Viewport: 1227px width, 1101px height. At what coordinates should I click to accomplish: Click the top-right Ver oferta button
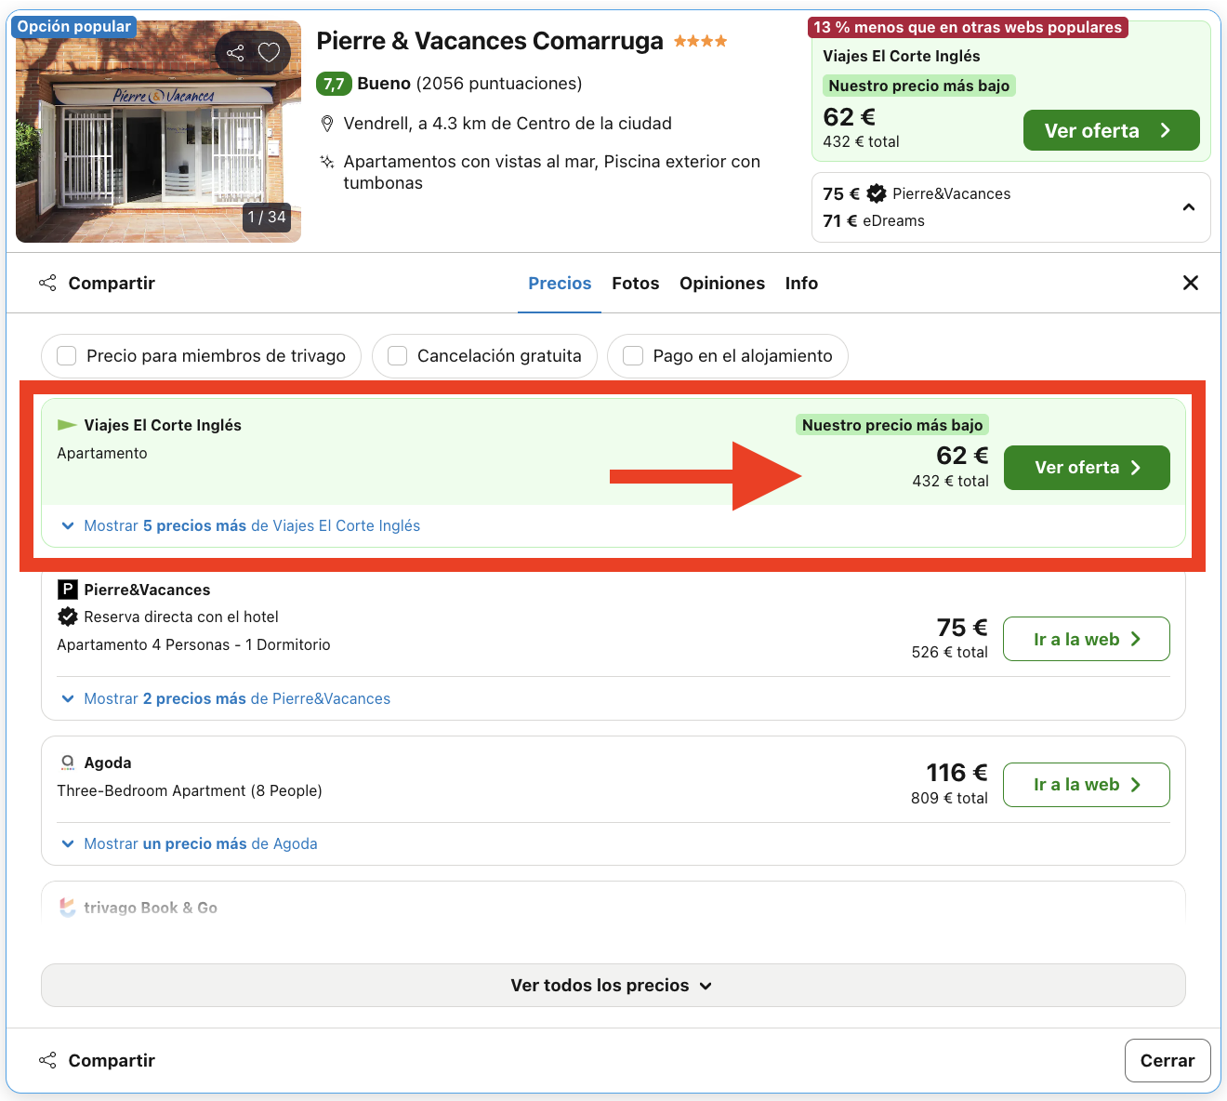tap(1111, 130)
